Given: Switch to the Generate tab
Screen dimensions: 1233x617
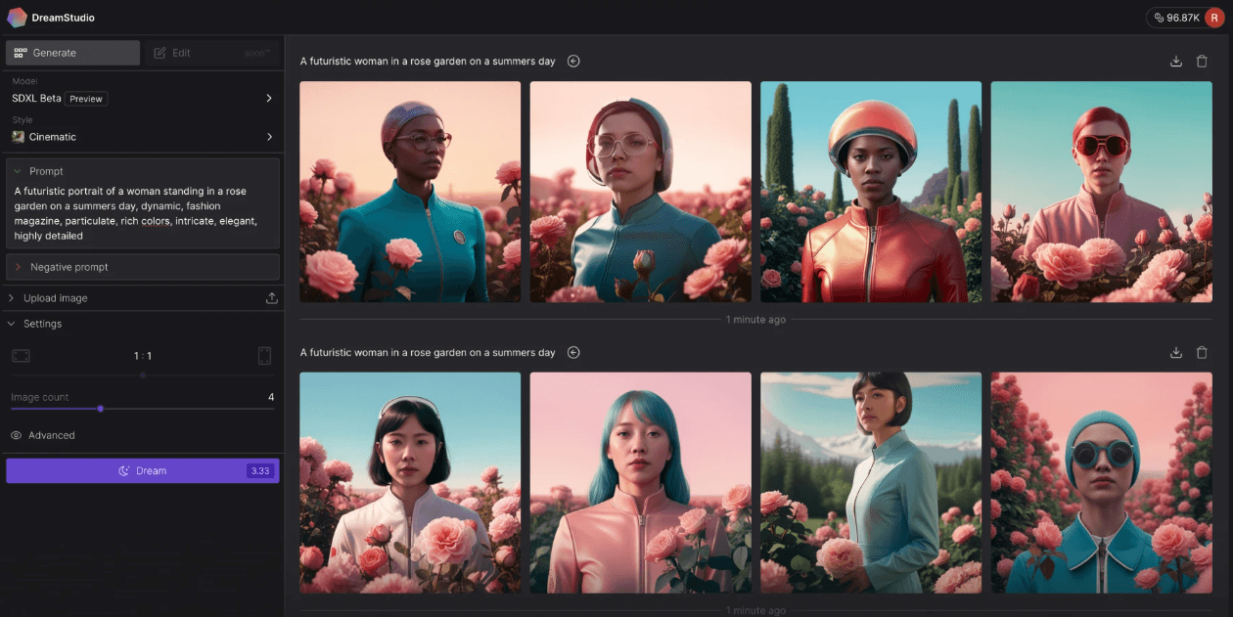Looking at the screenshot, I should tap(73, 53).
